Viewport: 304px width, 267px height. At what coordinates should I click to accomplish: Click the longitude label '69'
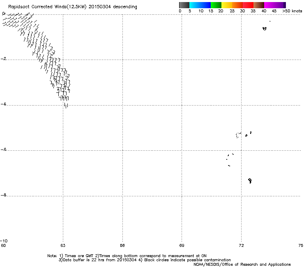pos(182,246)
